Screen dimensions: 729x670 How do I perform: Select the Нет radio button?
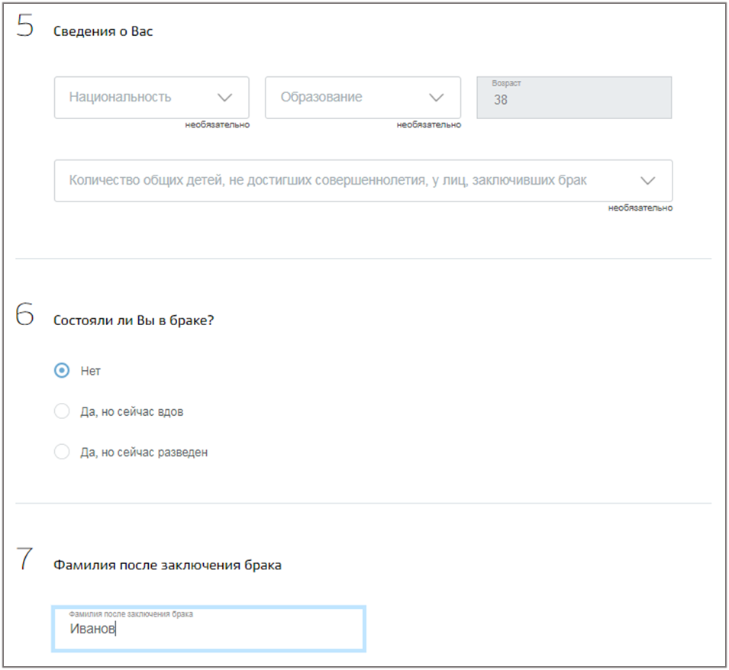point(62,370)
